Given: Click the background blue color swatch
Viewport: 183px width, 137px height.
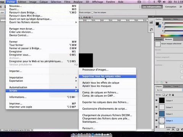Looking at the screenshot, I should [160, 26].
